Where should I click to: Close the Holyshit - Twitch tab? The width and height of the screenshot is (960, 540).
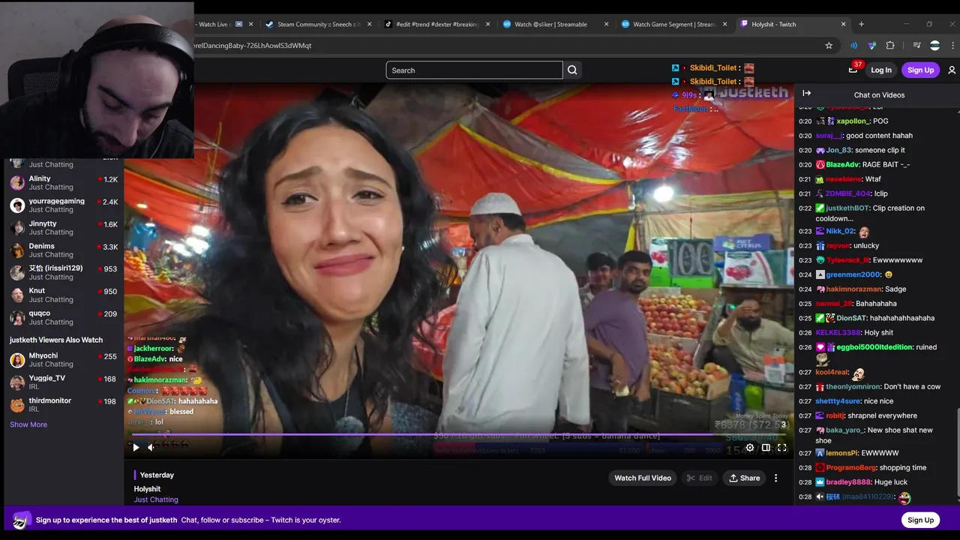point(843,24)
